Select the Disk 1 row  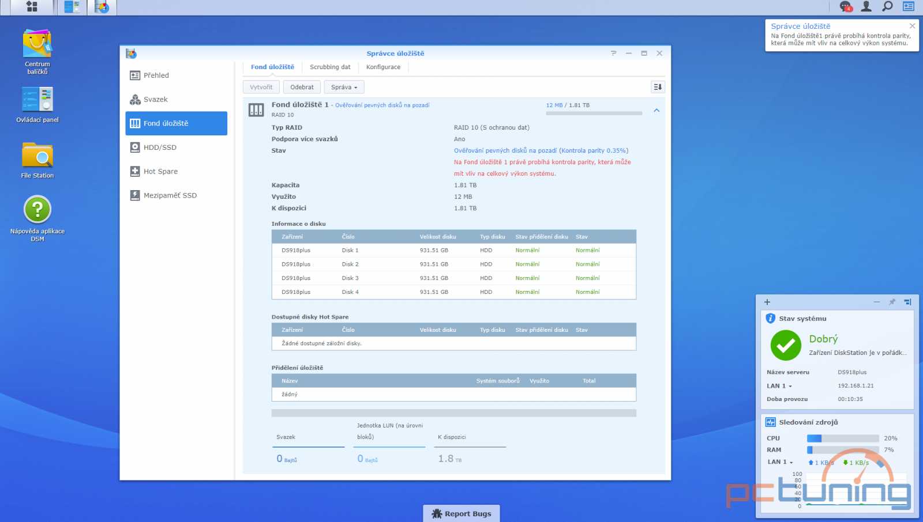454,251
